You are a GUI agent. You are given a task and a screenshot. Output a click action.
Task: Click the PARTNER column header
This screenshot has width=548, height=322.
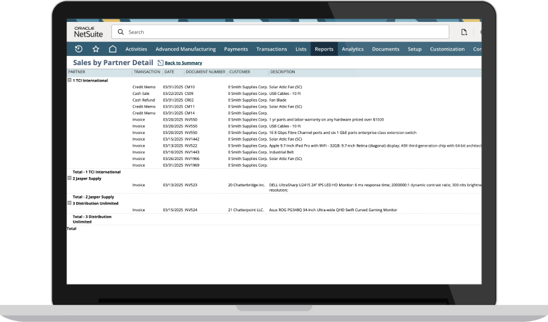click(77, 72)
